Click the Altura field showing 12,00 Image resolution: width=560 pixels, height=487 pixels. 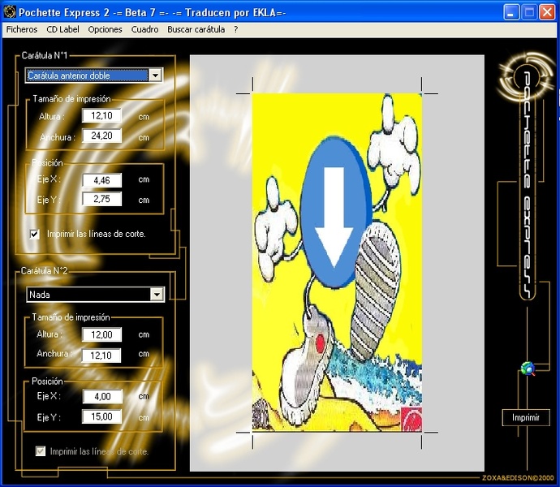coord(101,334)
